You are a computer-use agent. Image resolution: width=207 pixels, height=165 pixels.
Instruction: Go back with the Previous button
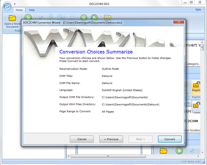pyautogui.click(x=111, y=139)
